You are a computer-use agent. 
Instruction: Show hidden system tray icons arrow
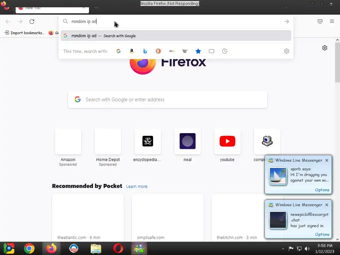283,249
